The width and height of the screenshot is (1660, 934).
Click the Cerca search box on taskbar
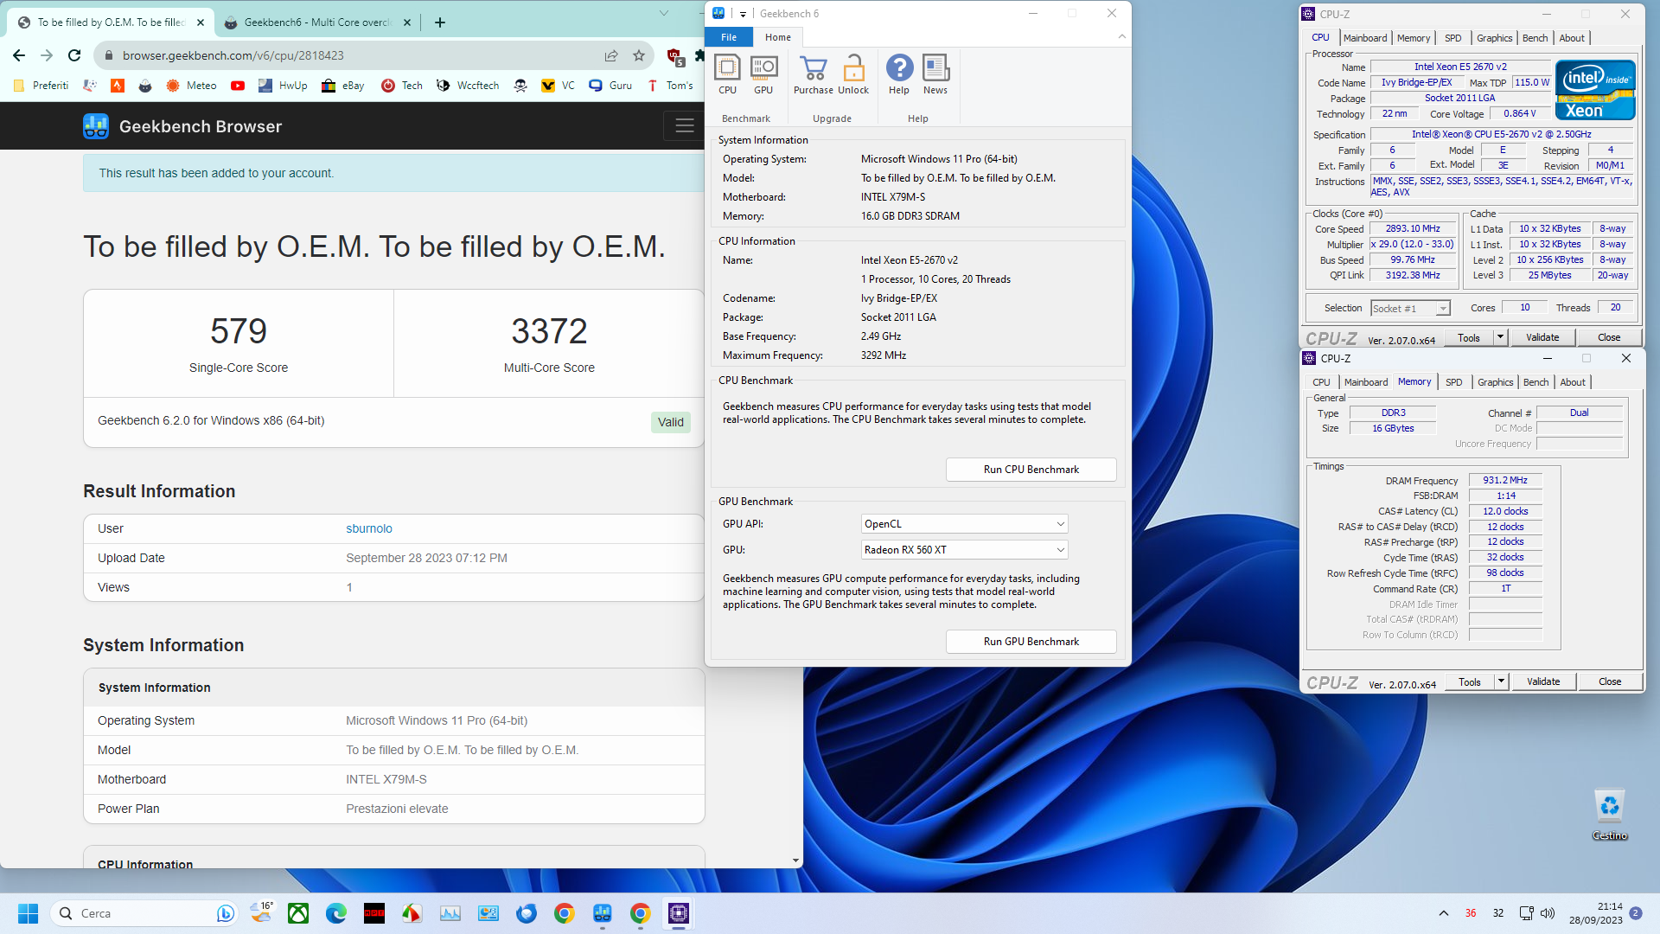pos(144,913)
